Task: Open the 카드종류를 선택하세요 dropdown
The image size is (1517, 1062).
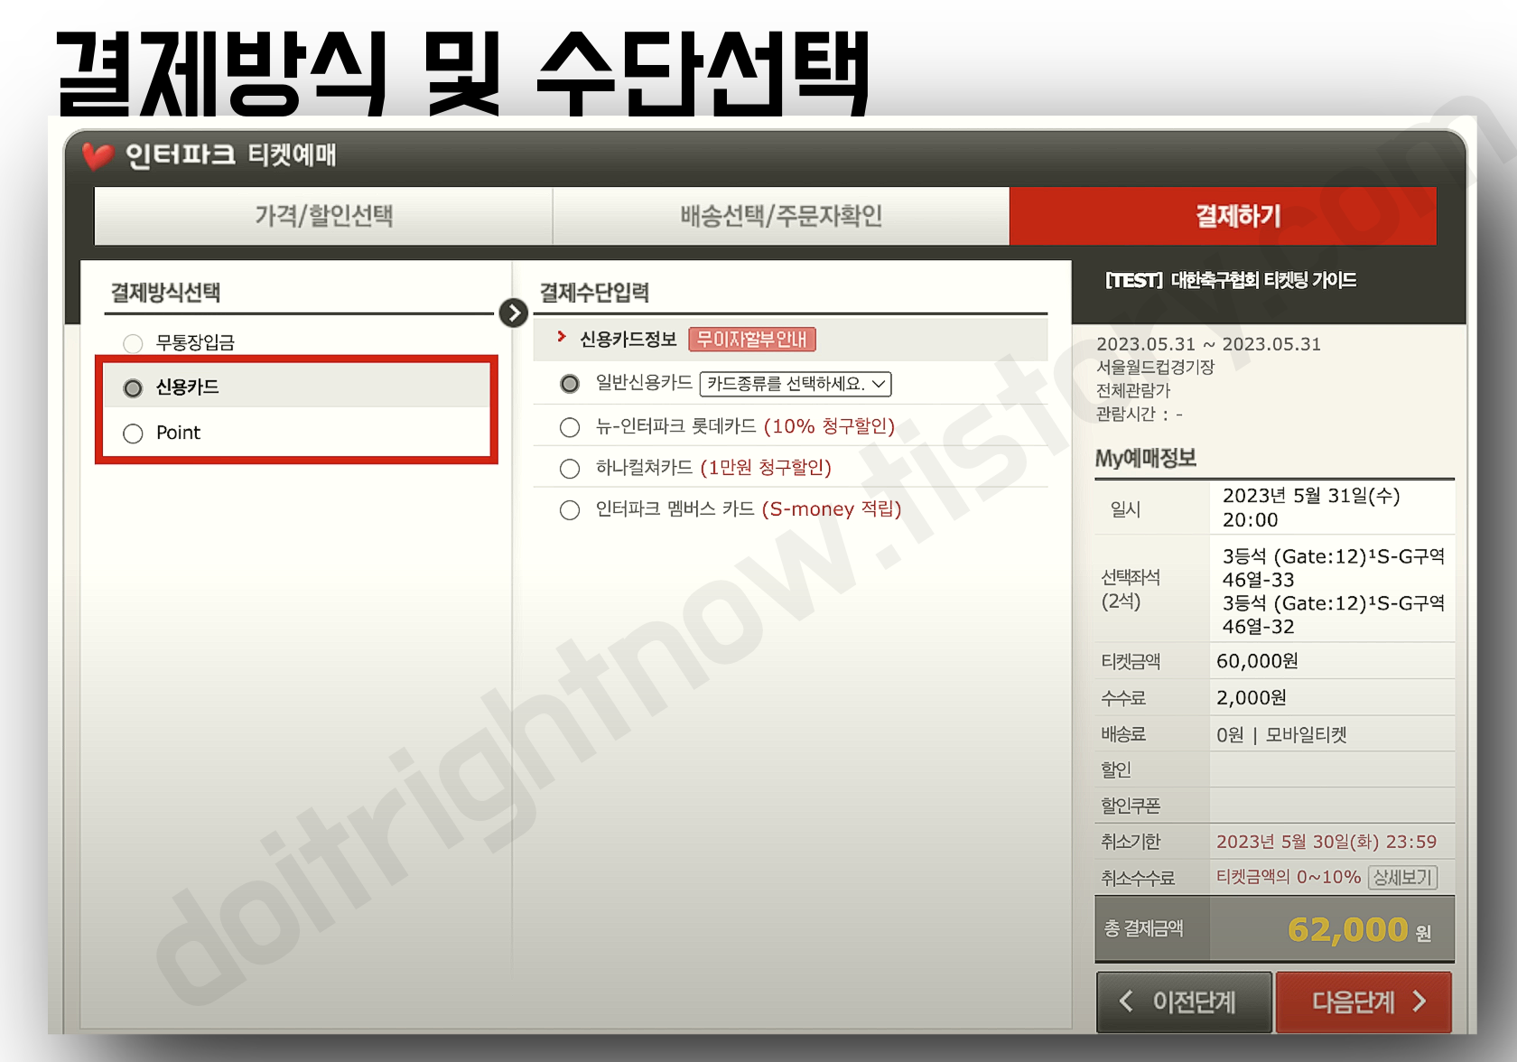Action: click(x=796, y=384)
